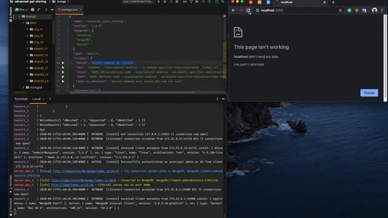Open the Project view dropdown
This screenshot has width=388, height=218.
tap(22, 10)
